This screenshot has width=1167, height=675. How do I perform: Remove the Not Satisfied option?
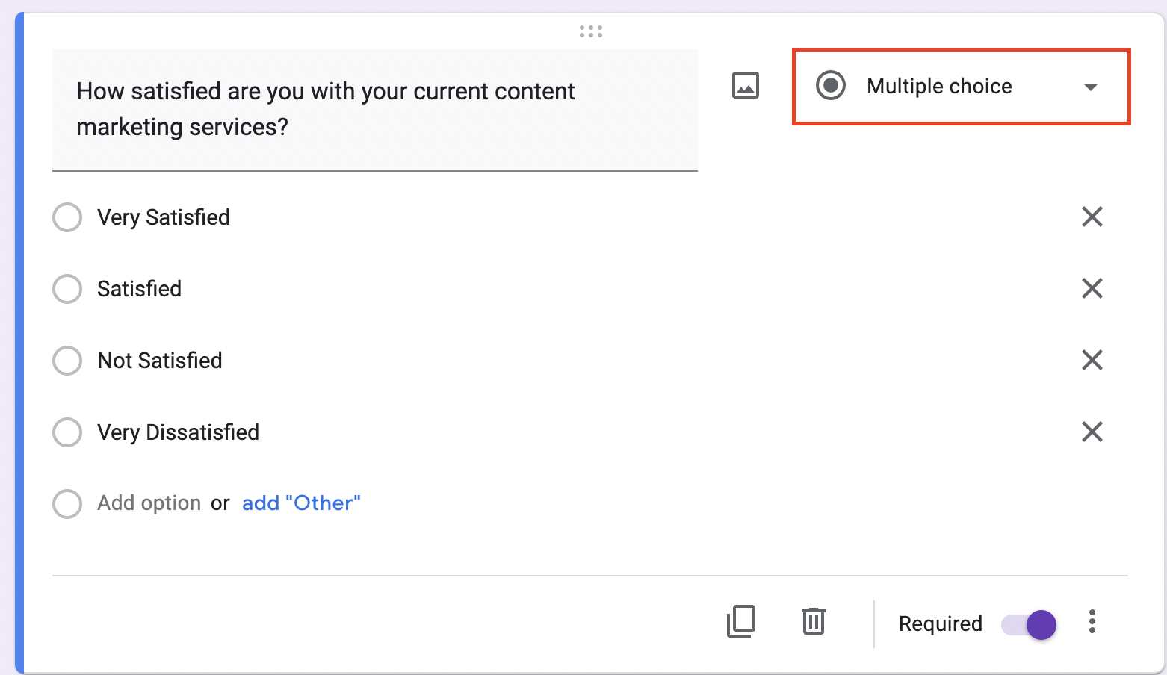pyautogui.click(x=1092, y=361)
